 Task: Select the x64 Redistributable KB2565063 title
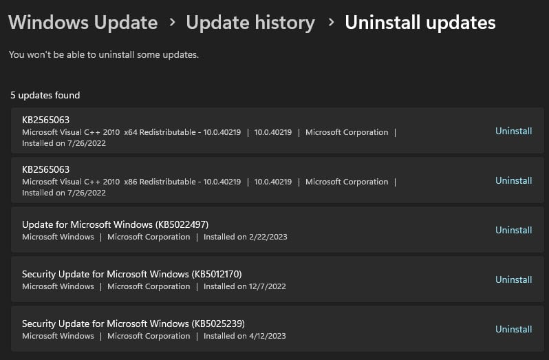click(46, 120)
